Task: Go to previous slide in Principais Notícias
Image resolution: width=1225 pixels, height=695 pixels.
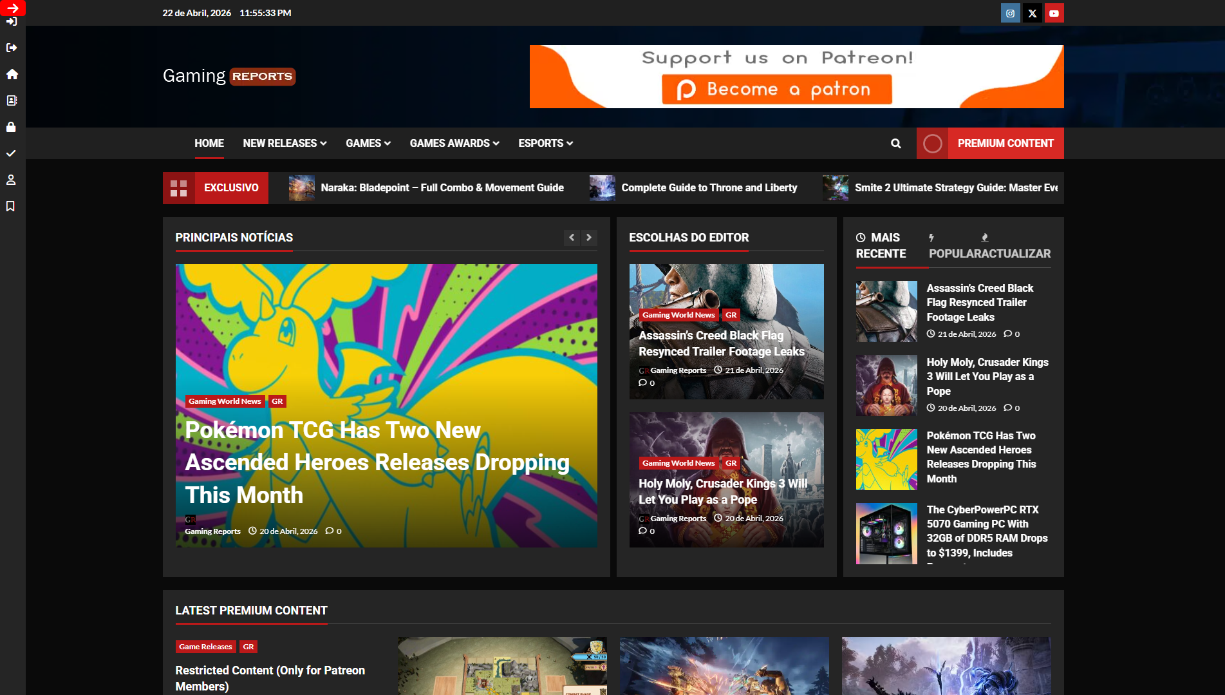Action: tap(572, 238)
